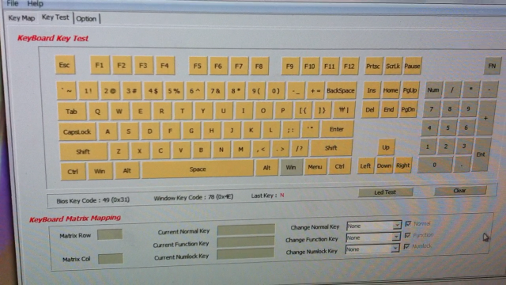Screen dimensions: 506x285
Task: Click the N key
Action: point(221,150)
